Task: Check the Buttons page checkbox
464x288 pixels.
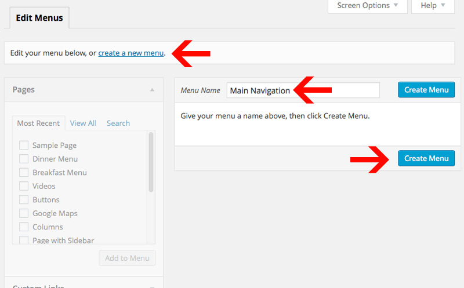Action: pyautogui.click(x=24, y=200)
